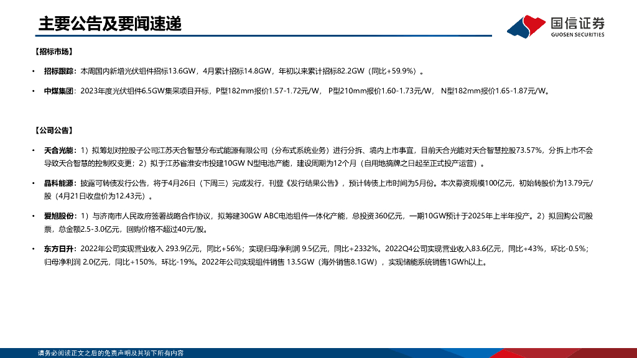This screenshot has width=637, height=358.
Task: Click the 【公司公告】 section heading
Action: [53, 131]
